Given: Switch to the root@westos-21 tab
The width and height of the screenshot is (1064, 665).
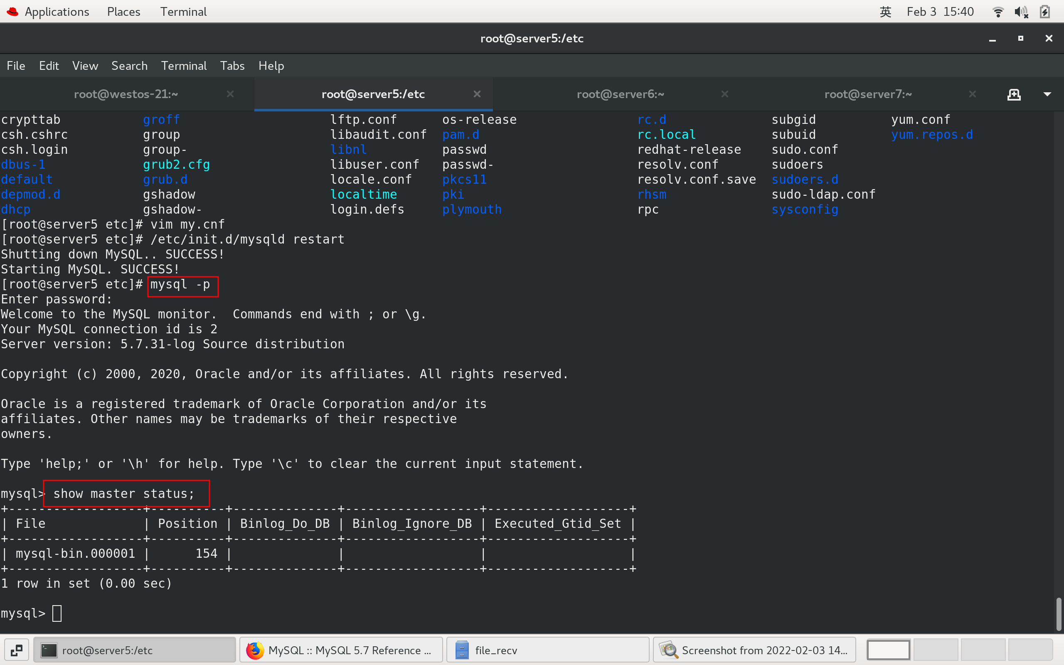Looking at the screenshot, I should coord(126,94).
